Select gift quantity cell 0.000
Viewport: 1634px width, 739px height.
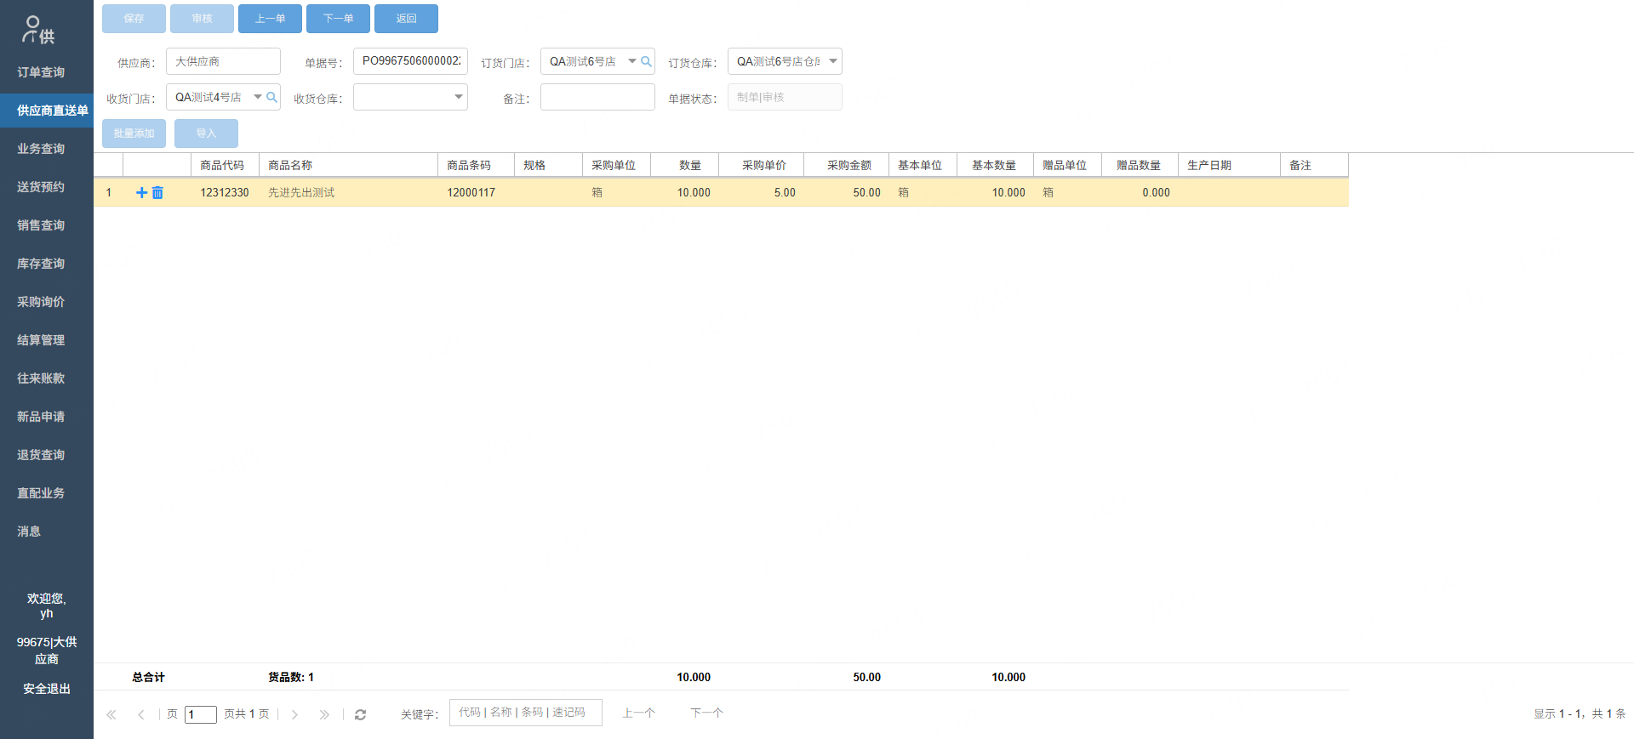(x=1140, y=193)
